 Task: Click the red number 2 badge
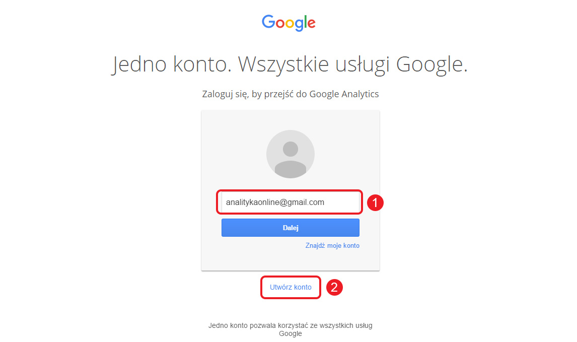pos(334,287)
